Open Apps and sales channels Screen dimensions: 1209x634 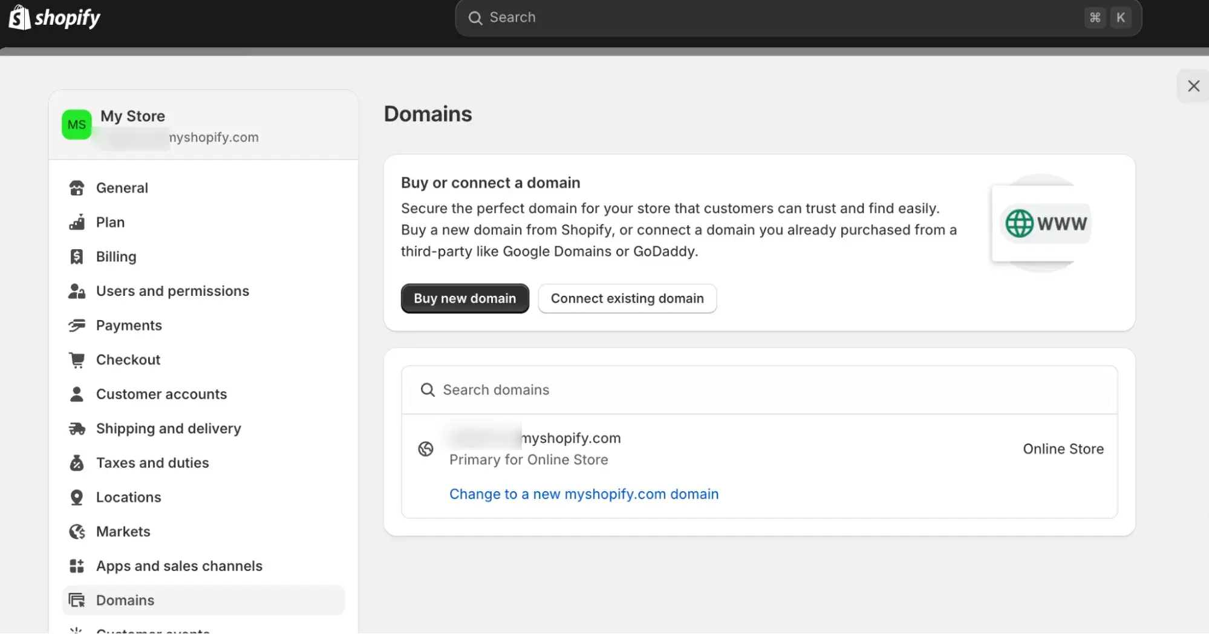pos(179,566)
